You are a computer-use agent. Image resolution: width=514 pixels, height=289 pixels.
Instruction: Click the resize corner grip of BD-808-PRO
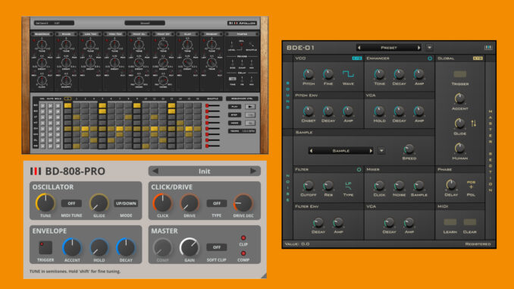point(264,275)
